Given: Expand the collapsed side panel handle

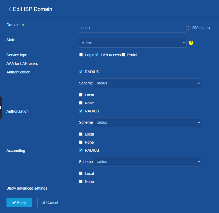Looking at the screenshot, I should 1,108.
